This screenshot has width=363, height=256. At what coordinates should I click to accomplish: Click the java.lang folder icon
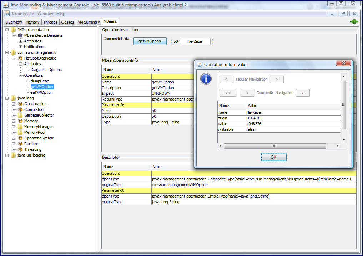[x=14, y=98]
